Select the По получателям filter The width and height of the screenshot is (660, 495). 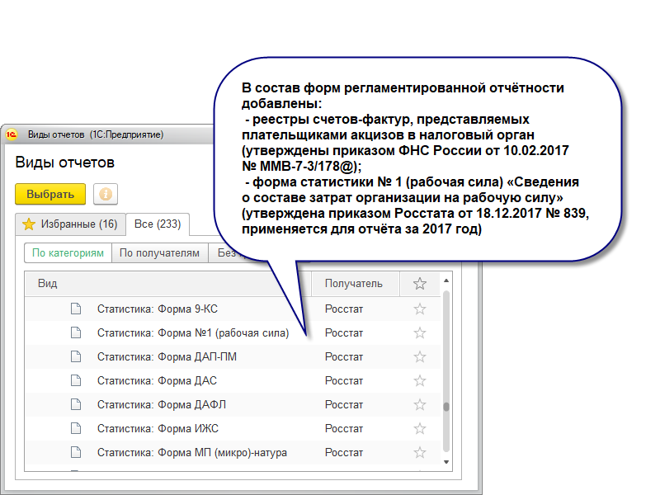[x=159, y=253]
